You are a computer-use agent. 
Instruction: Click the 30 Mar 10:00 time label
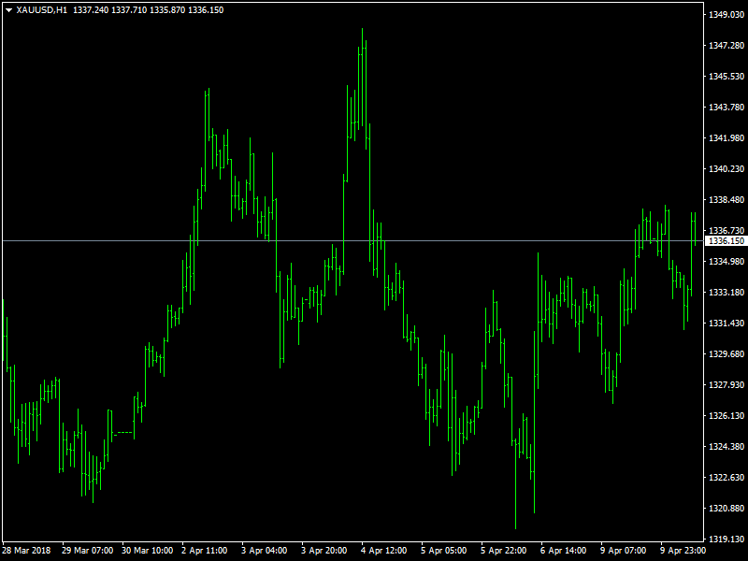[x=147, y=551]
